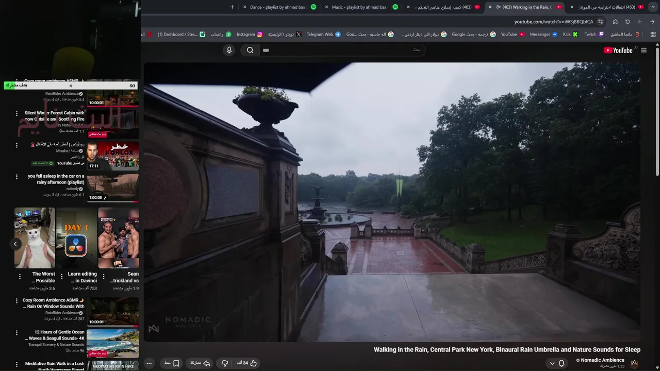660x371 pixels.
Task: Open more actions three-dot menu below video
Action: pyautogui.click(x=148, y=363)
